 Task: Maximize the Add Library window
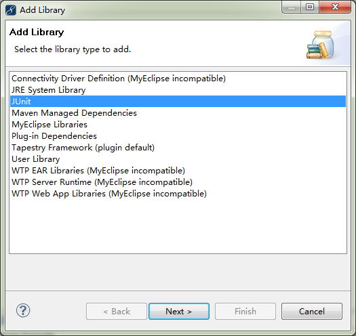310,7
